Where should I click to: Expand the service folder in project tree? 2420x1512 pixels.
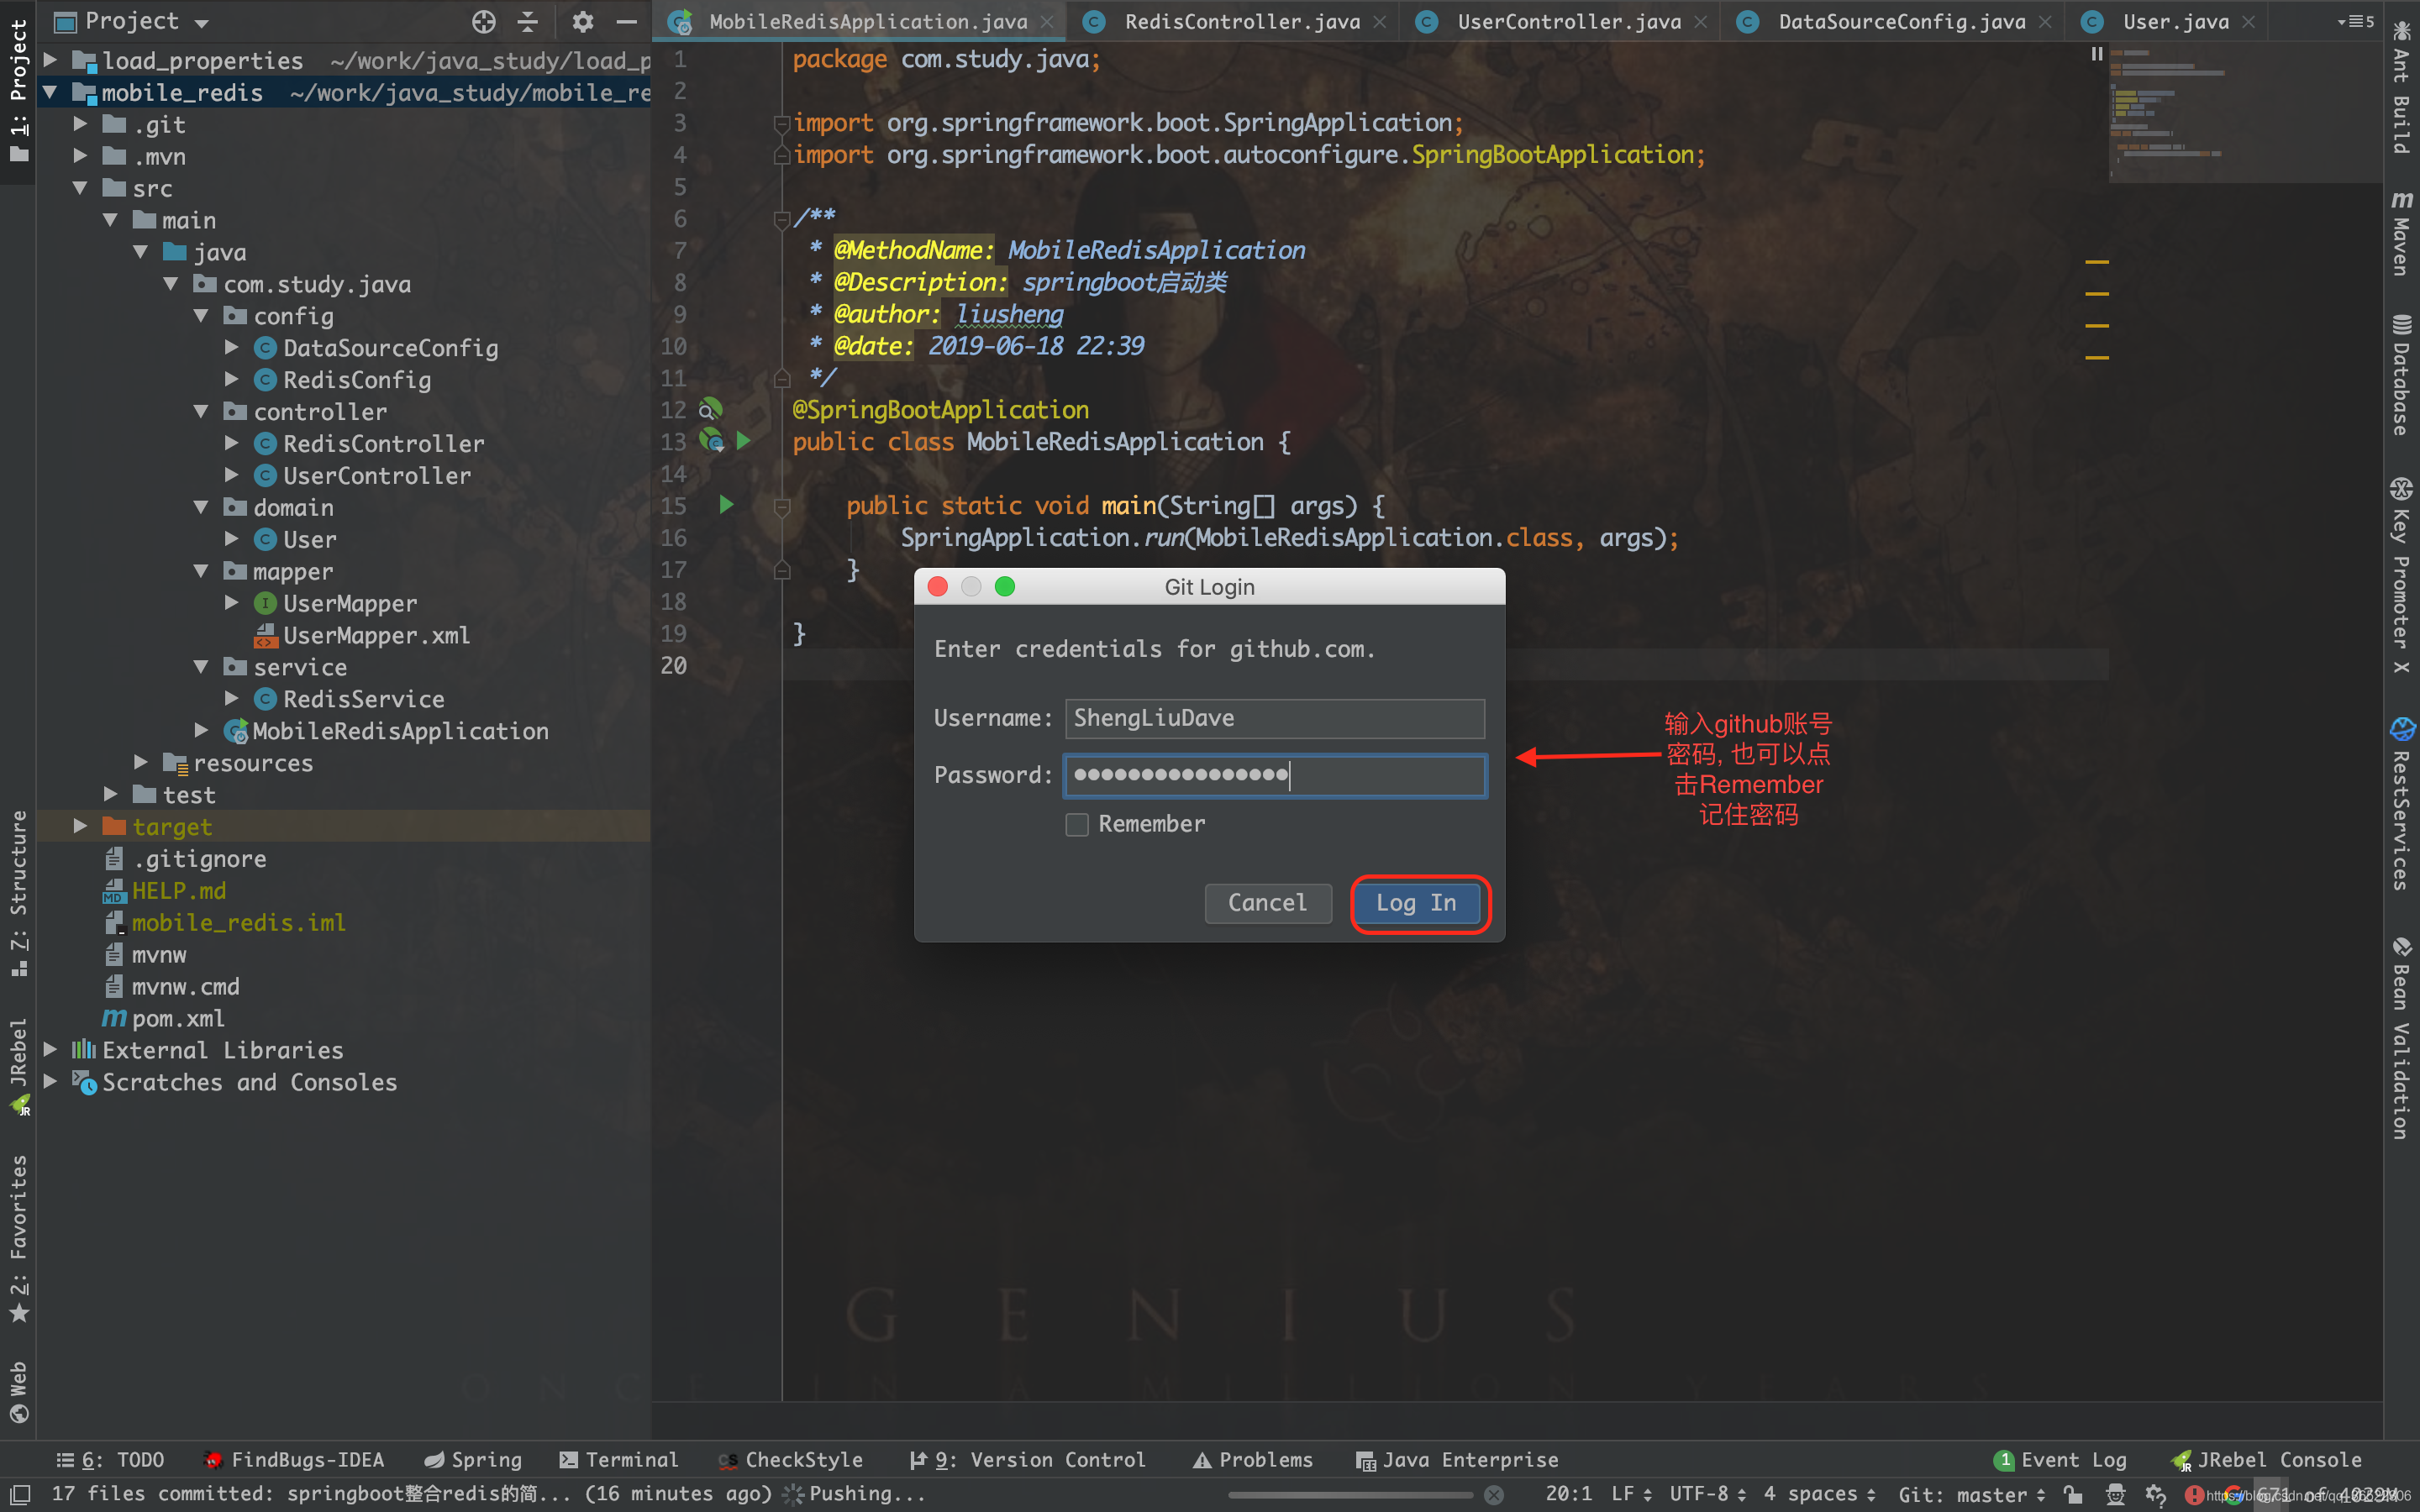[x=208, y=667]
